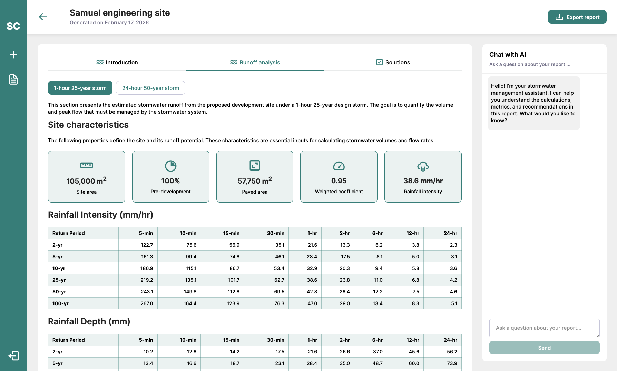This screenshot has height=371, width=617.
Task: Click the logout icon at sidebar bottom
Action: click(14, 355)
